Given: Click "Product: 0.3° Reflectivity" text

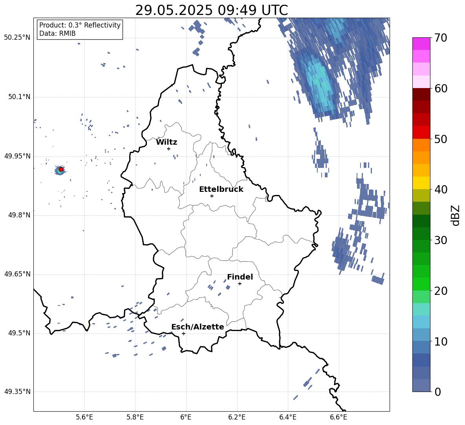Looking at the screenshot, I should (x=80, y=25).
